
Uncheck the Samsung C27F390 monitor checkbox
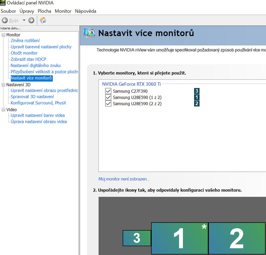(108, 91)
